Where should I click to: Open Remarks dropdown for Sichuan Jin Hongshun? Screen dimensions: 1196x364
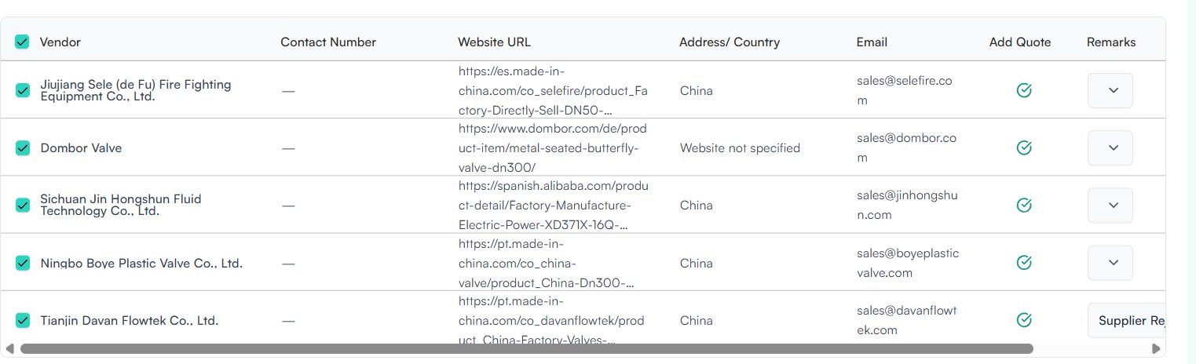pyautogui.click(x=1110, y=205)
